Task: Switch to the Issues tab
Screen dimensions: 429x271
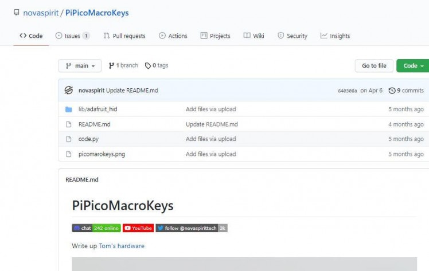Action: click(x=72, y=36)
